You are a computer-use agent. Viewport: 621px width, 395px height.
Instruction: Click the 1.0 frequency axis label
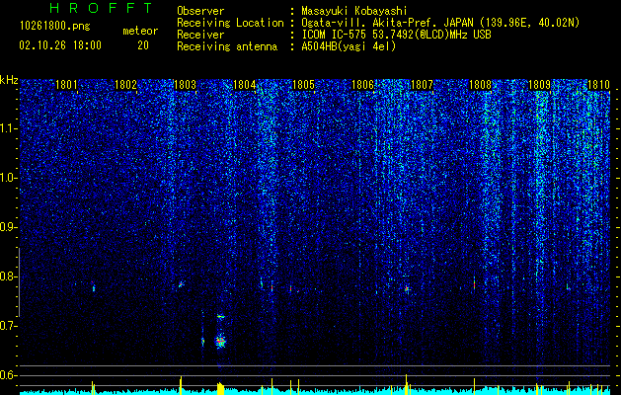(x=8, y=178)
